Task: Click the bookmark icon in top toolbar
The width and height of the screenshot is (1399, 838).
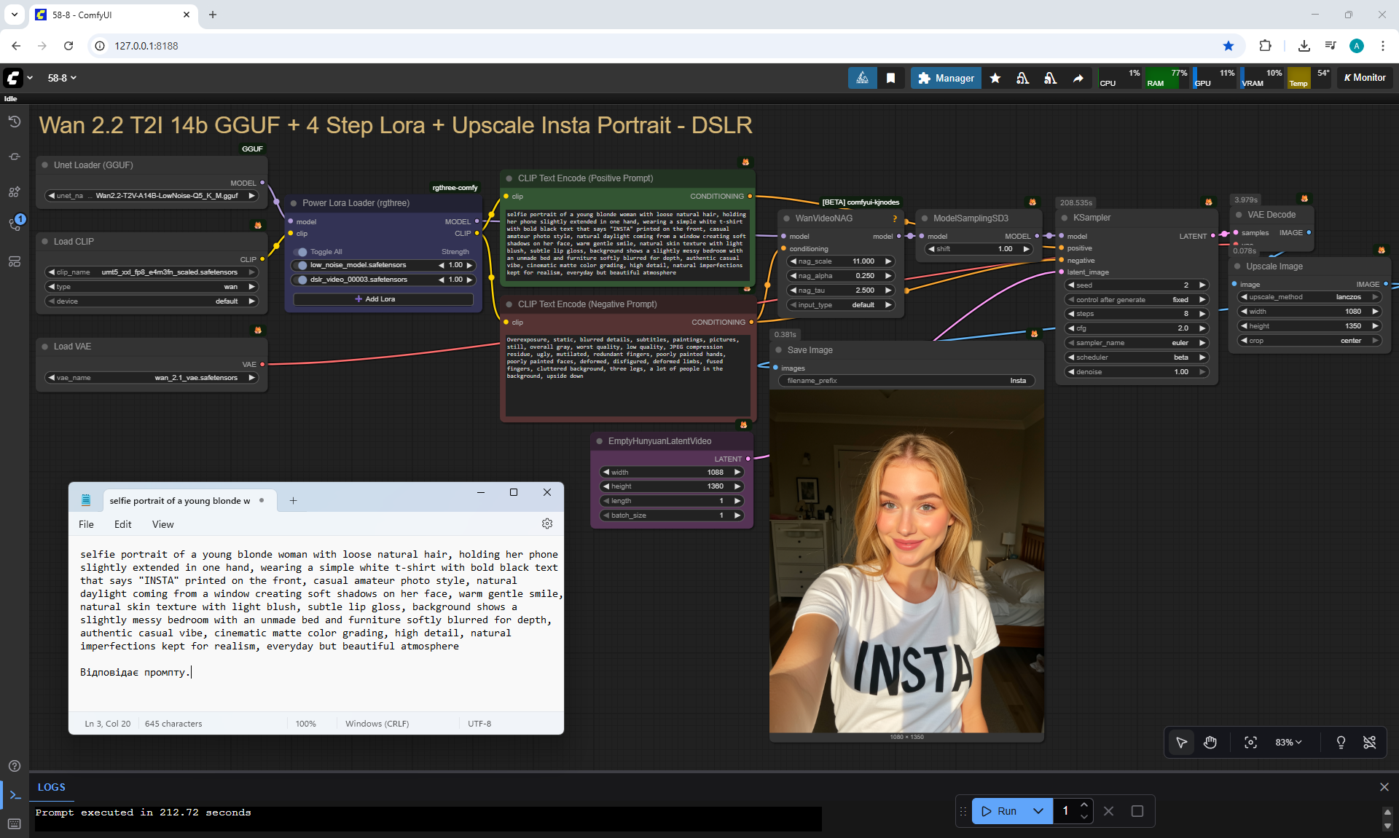Action: click(x=890, y=78)
